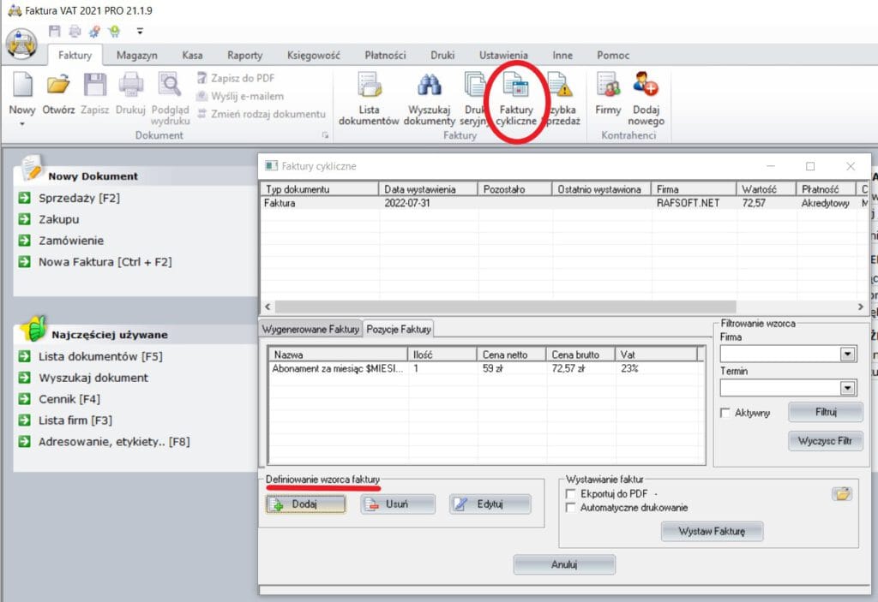878x602 pixels.
Task: Click the Wyczyść Filtr button
Action: (x=825, y=441)
